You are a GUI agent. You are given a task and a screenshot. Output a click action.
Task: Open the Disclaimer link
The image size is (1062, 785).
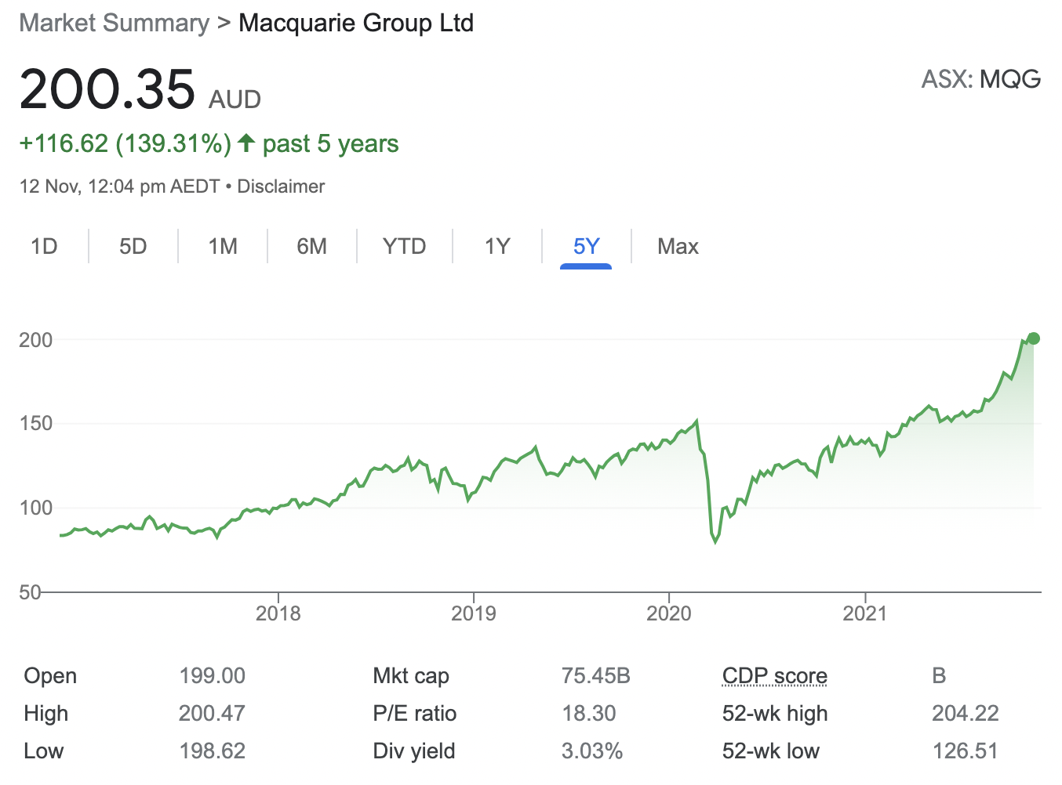281,186
